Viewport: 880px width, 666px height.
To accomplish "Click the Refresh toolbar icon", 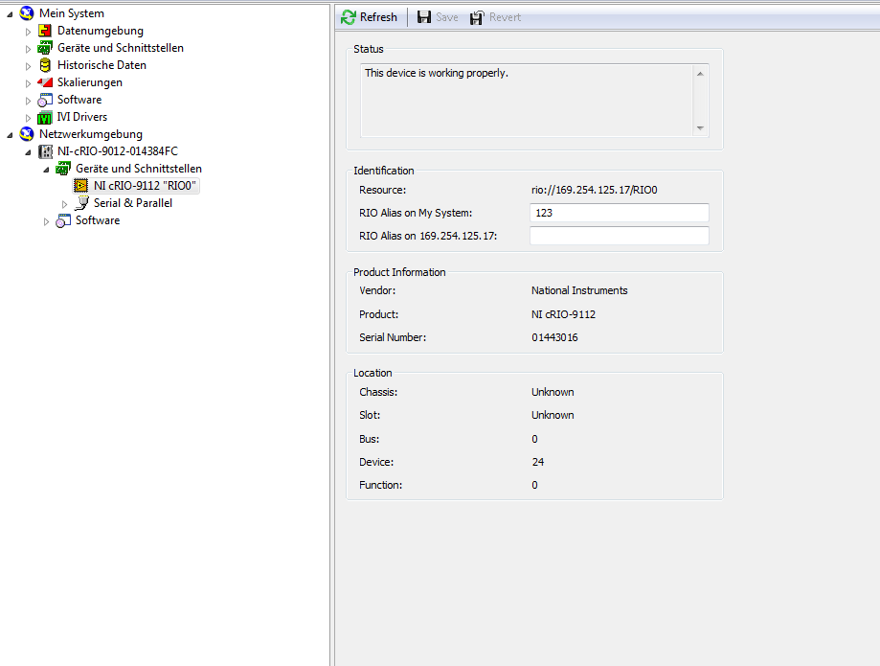I will pos(348,17).
